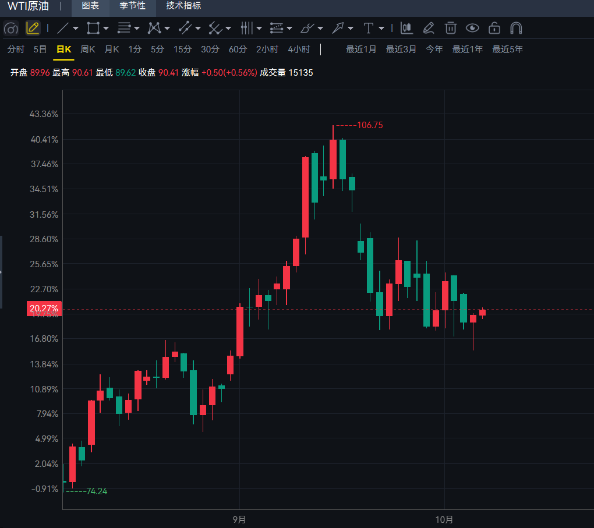Select the 30分 interval

(x=210, y=49)
